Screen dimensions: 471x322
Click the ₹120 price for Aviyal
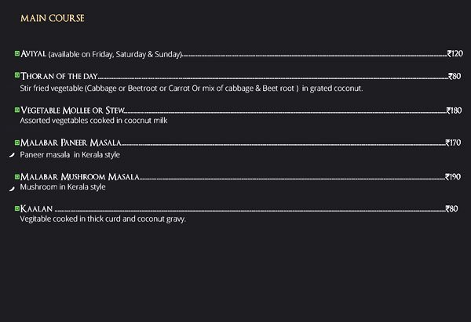pos(455,54)
